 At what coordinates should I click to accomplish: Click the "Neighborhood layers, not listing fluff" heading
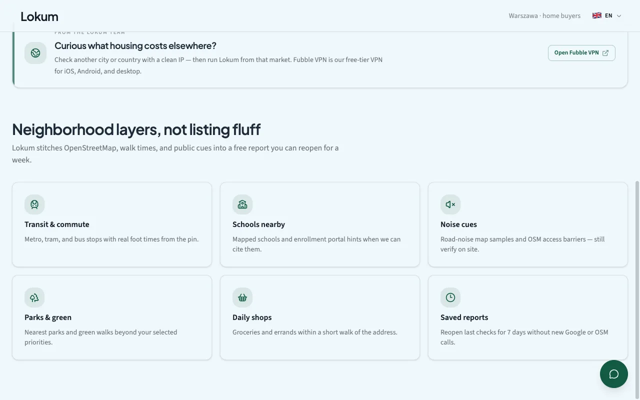click(x=136, y=129)
